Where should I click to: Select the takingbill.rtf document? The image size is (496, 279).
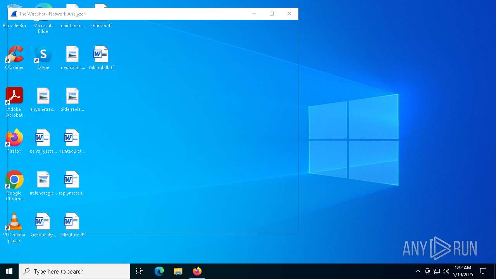pos(101,58)
